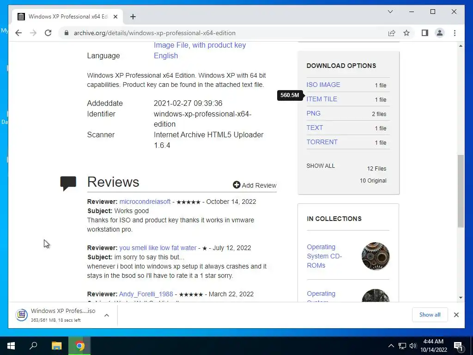The width and height of the screenshot is (473, 355).
Task: Click Show all downloads button
Action: pyautogui.click(x=430, y=314)
